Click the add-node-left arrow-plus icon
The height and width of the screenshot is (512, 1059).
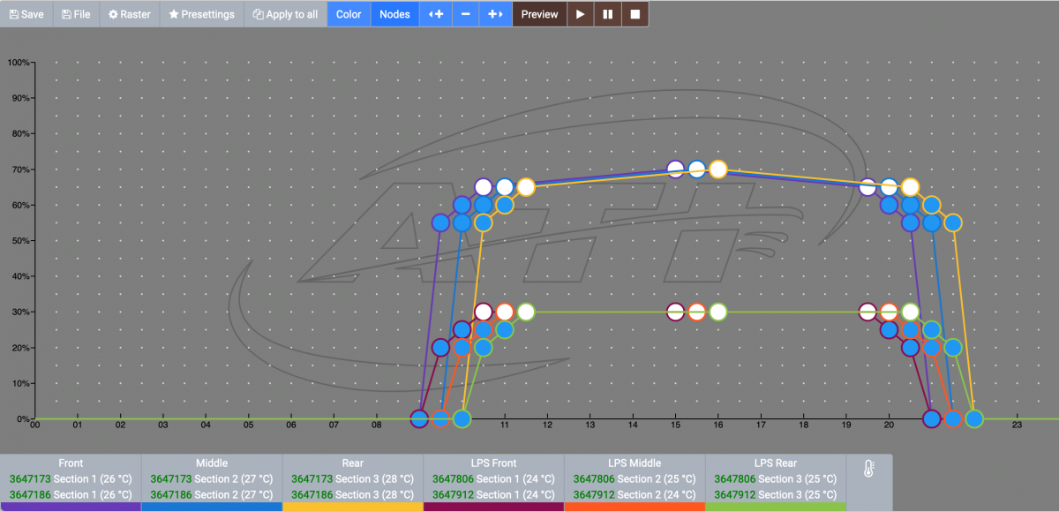coord(436,14)
